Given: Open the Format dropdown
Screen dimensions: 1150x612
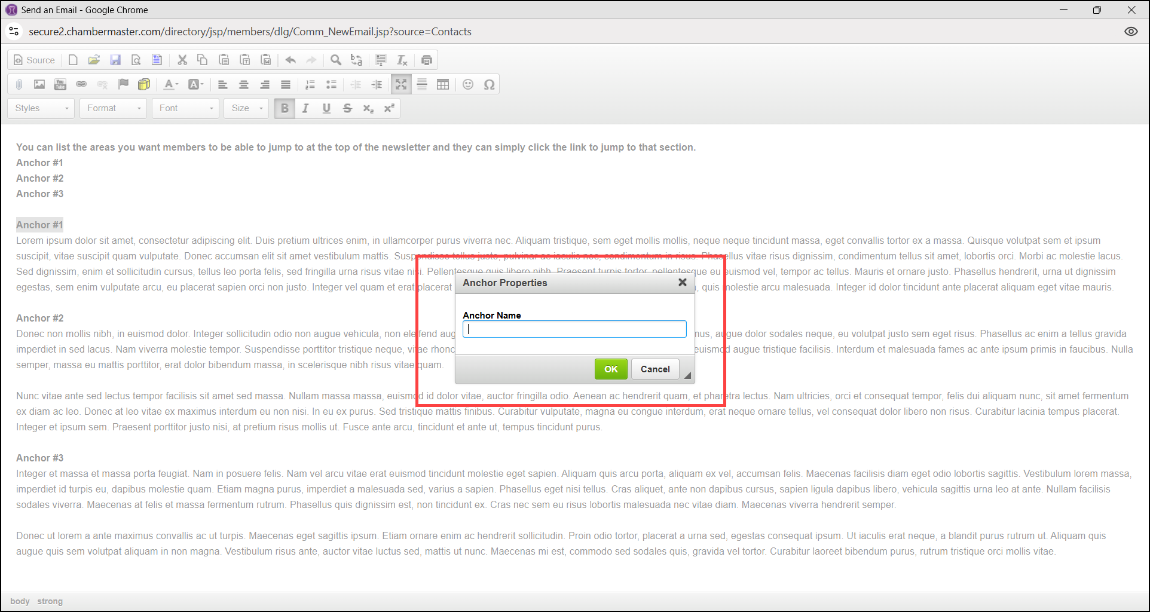Looking at the screenshot, I should [x=113, y=108].
